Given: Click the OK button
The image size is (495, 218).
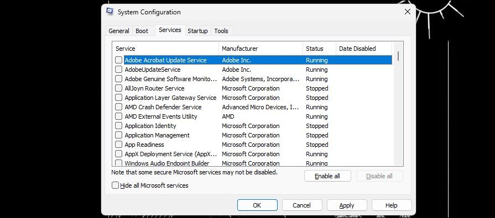Looking at the screenshot, I should [257, 205].
